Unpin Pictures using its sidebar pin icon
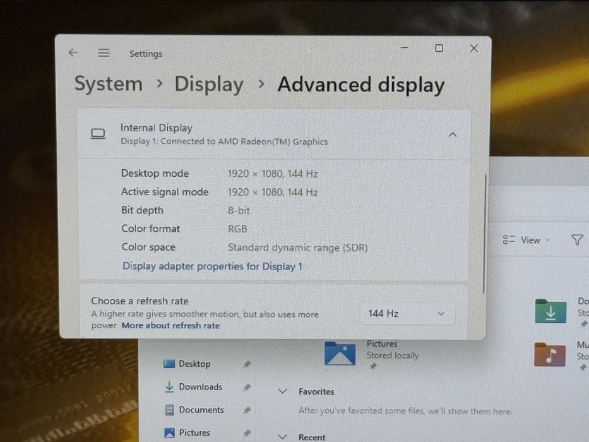This screenshot has height=442, width=589. [x=247, y=433]
